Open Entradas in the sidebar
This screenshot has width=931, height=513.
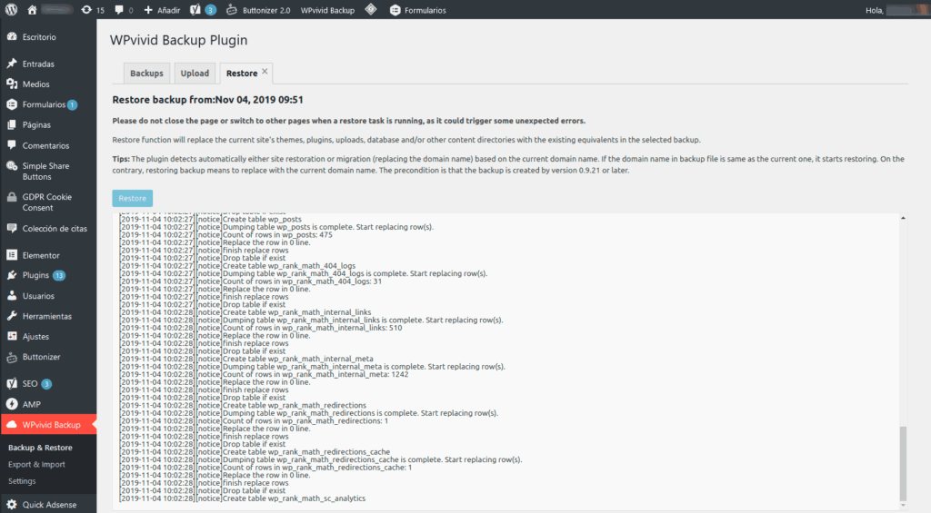[38, 64]
